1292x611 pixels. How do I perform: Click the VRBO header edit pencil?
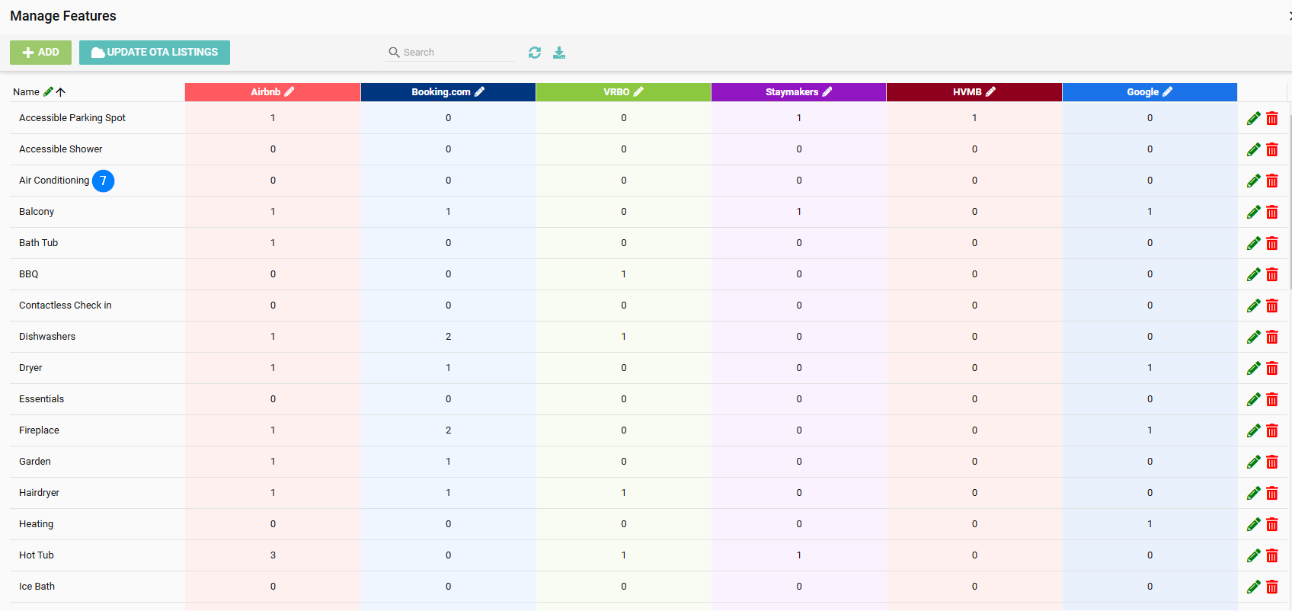point(639,91)
